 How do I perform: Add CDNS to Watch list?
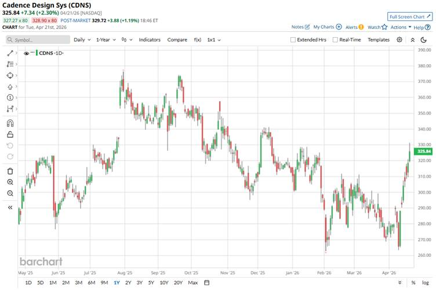(x=377, y=27)
